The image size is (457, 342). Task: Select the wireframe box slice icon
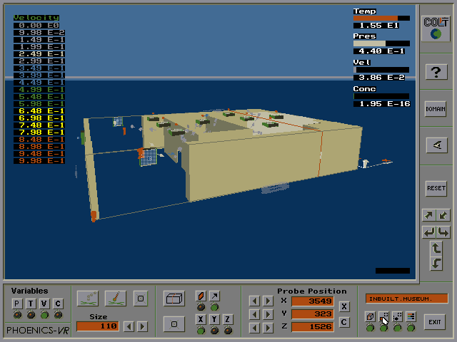point(174,299)
